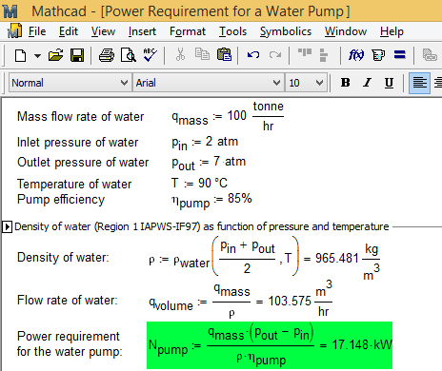
Task: Open Insert Function f(x) icon
Action: tap(356, 55)
